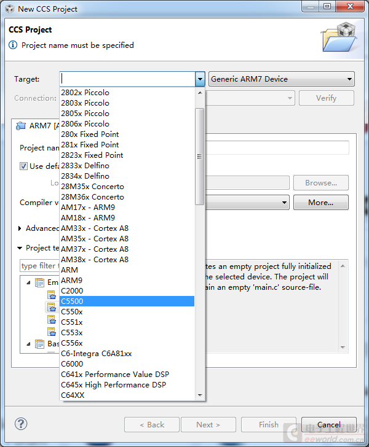Click the target list scrollbar thumb
The image size is (369, 447).
click(x=199, y=157)
